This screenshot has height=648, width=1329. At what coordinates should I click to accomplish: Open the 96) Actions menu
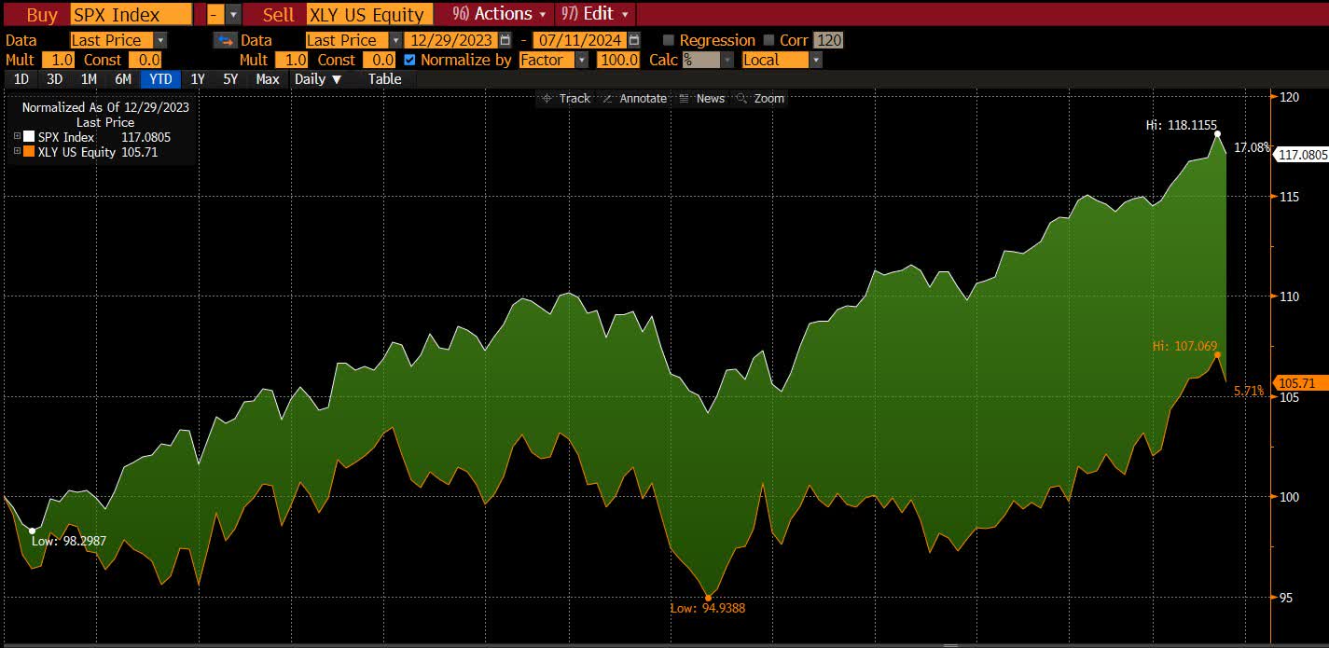(x=499, y=14)
